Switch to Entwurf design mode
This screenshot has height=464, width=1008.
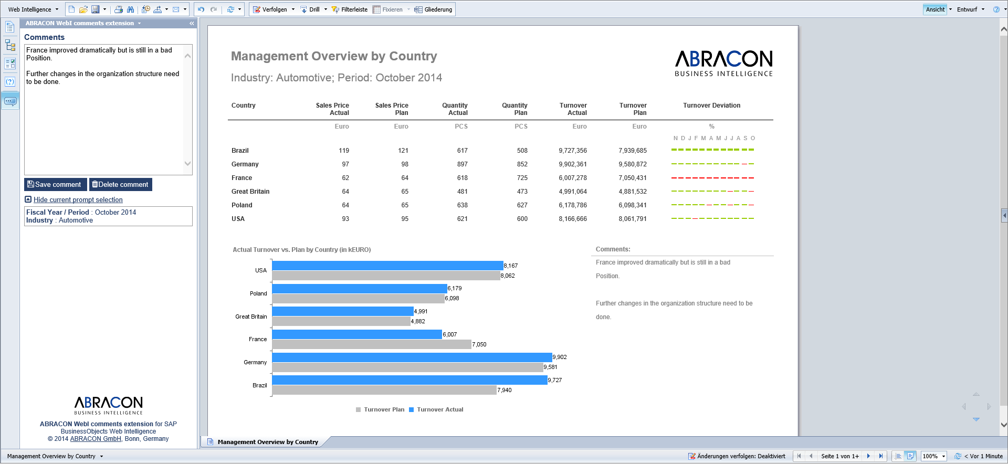[967, 9]
